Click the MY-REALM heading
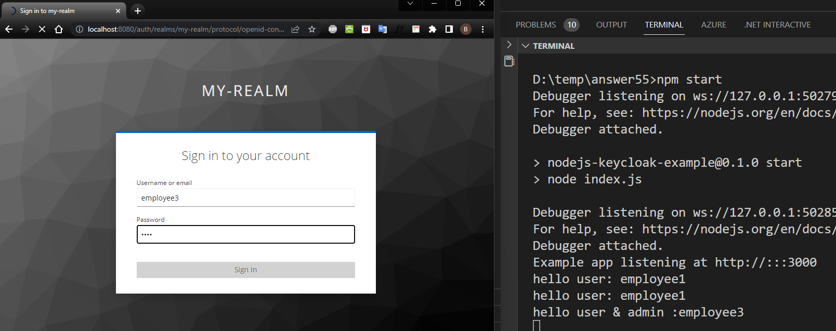Screen dimensions: 836x331 click(x=245, y=91)
